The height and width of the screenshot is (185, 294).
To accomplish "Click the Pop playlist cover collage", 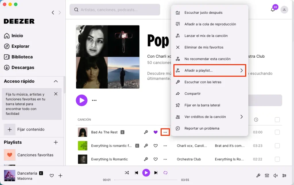I will [108, 57].
